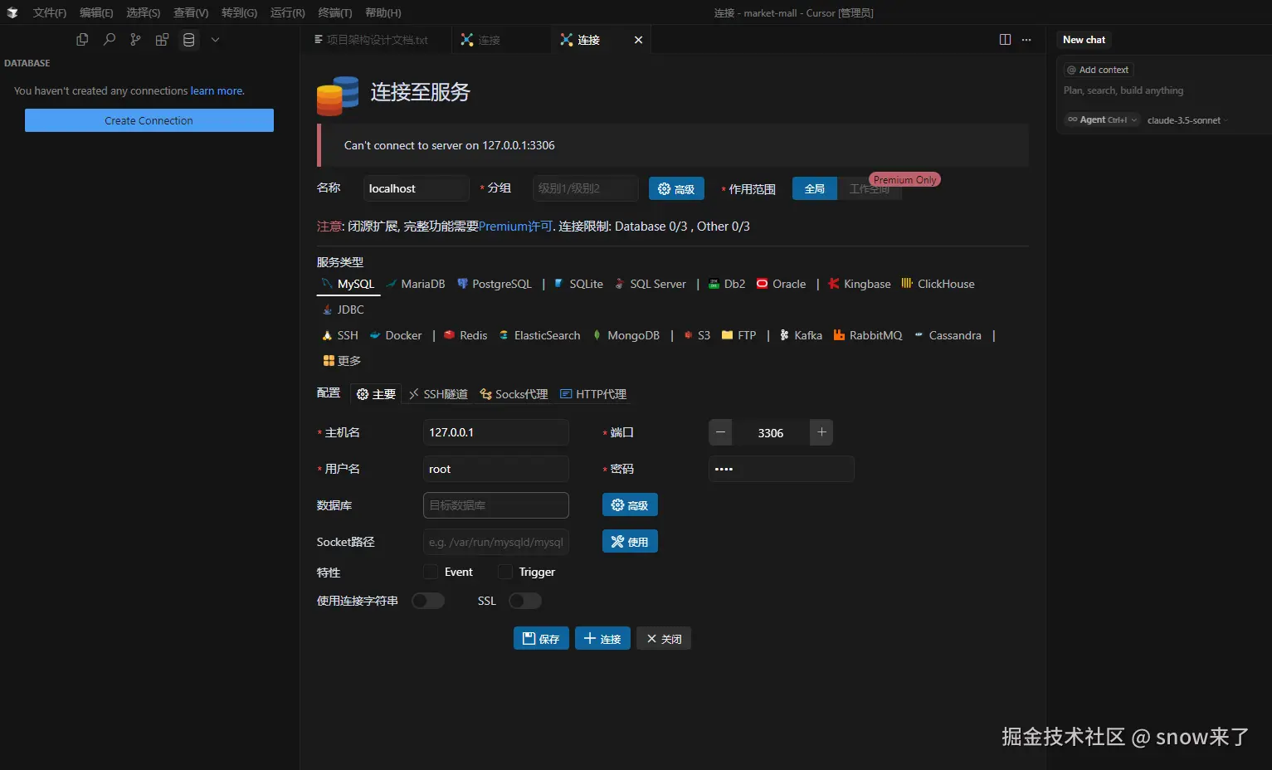1272x770 pixels.
Task: Open the Source Control icon
Action: 135,40
